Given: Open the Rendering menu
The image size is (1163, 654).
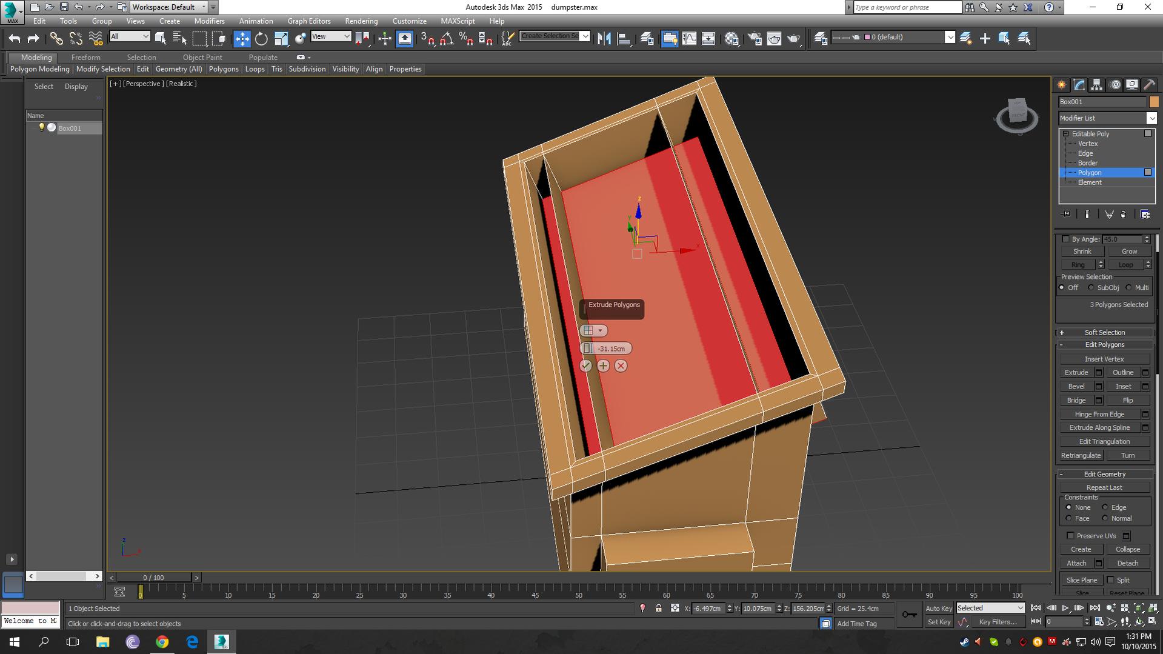Looking at the screenshot, I should (x=361, y=21).
